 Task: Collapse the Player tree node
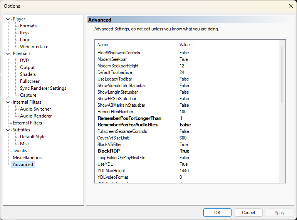[x=8, y=19]
